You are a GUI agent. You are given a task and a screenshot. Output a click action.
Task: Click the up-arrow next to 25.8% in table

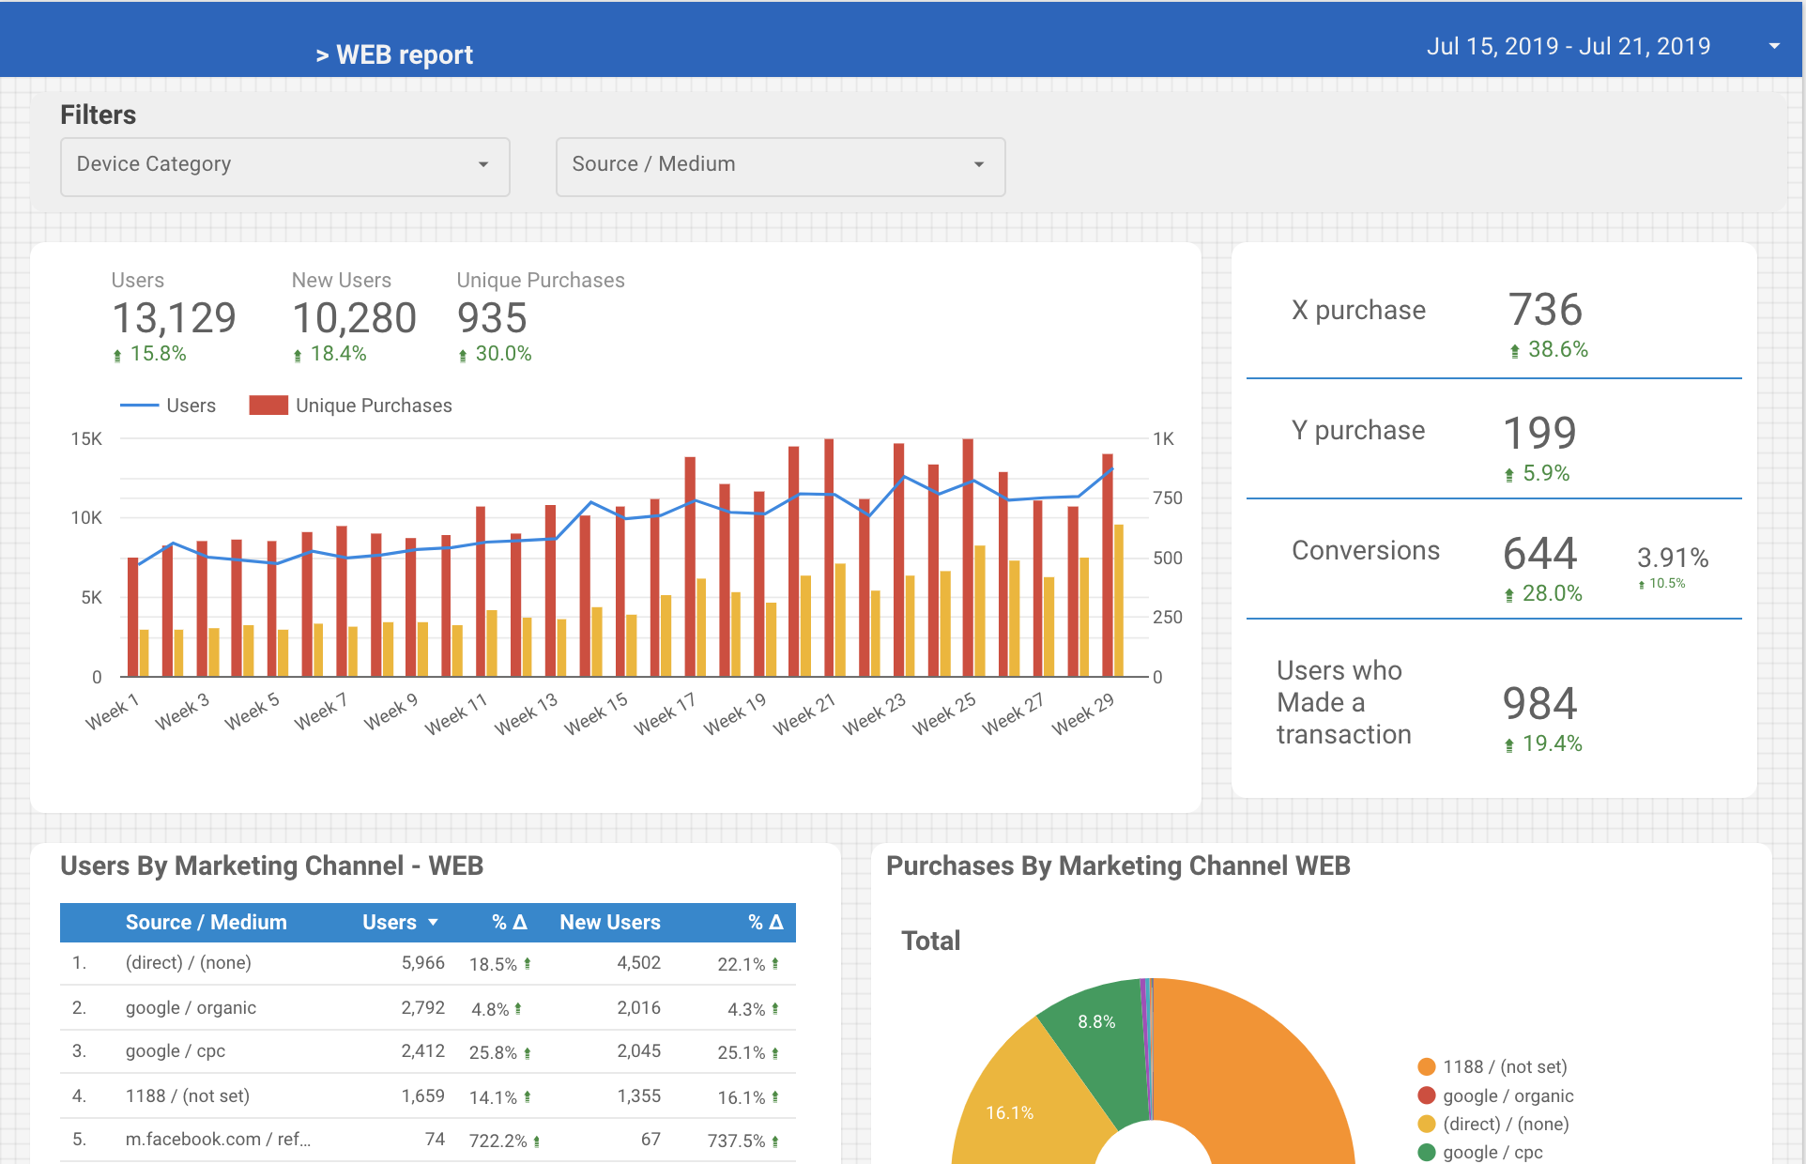click(x=528, y=1053)
